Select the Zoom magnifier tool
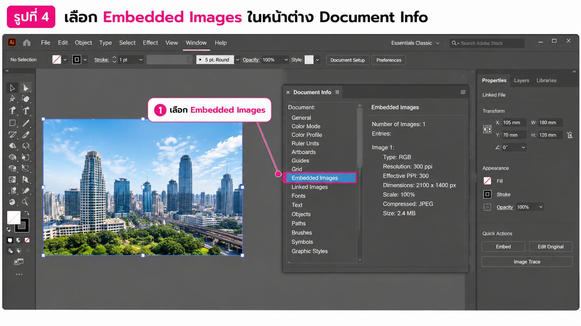Image resolution: width=581 pixels, height=326 pixels. 25,202
